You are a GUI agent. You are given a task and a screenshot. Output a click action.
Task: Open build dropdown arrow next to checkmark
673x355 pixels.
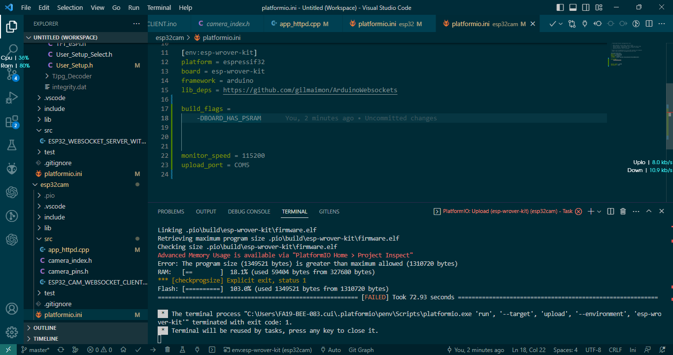point(561,24)
